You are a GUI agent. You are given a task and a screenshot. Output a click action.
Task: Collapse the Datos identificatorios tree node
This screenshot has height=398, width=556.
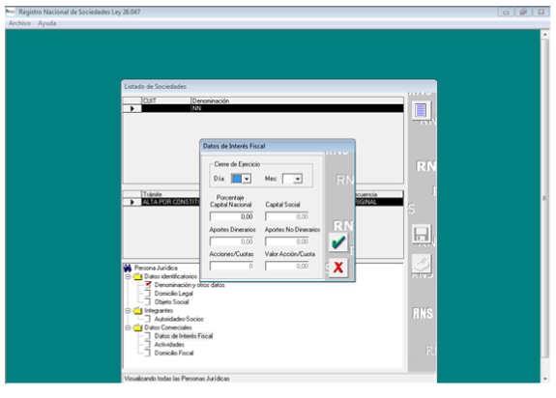(128, 276)
